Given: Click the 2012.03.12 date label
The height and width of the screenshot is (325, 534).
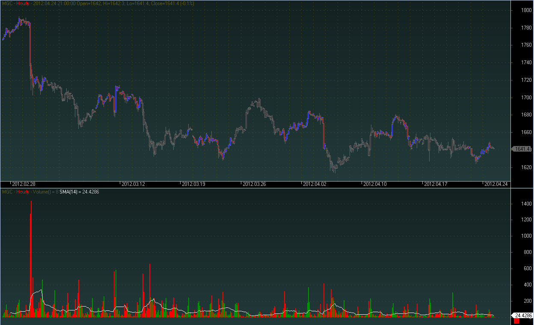Looking at the screenshot, I should click(x=133, y=184).
